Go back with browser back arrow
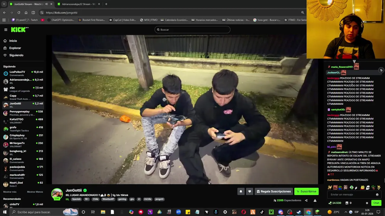 [x=4, y=13]
